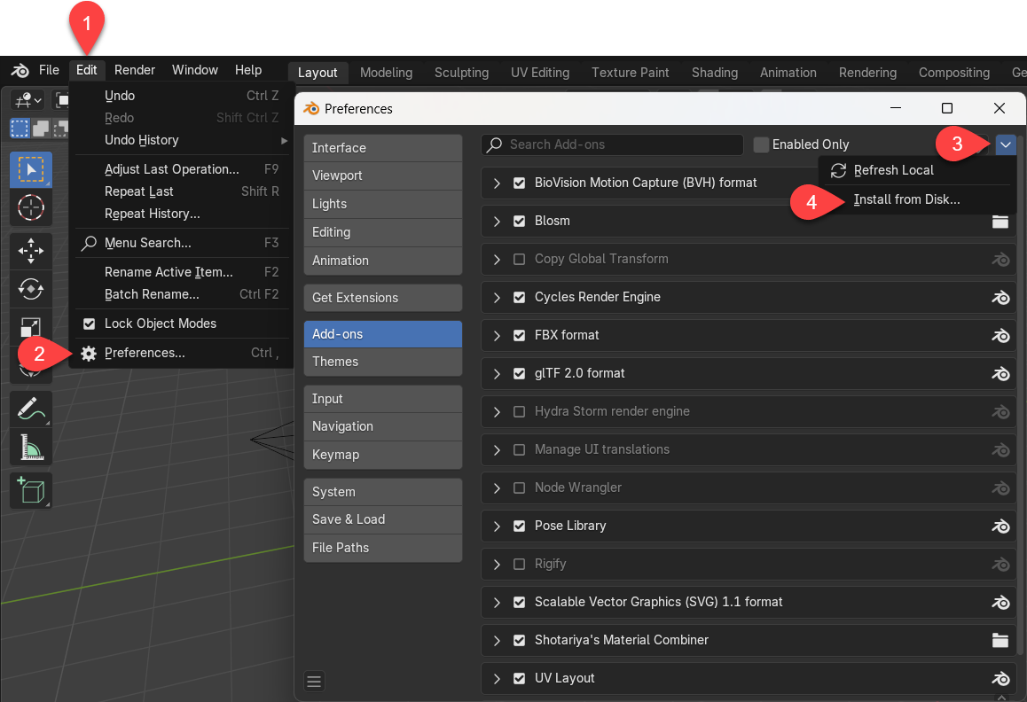The height and width of the screenshot is (702, 1027).
Task: Click Blender icon on FBX format row
Action: pyautogui.click(x=1000, y=335)
